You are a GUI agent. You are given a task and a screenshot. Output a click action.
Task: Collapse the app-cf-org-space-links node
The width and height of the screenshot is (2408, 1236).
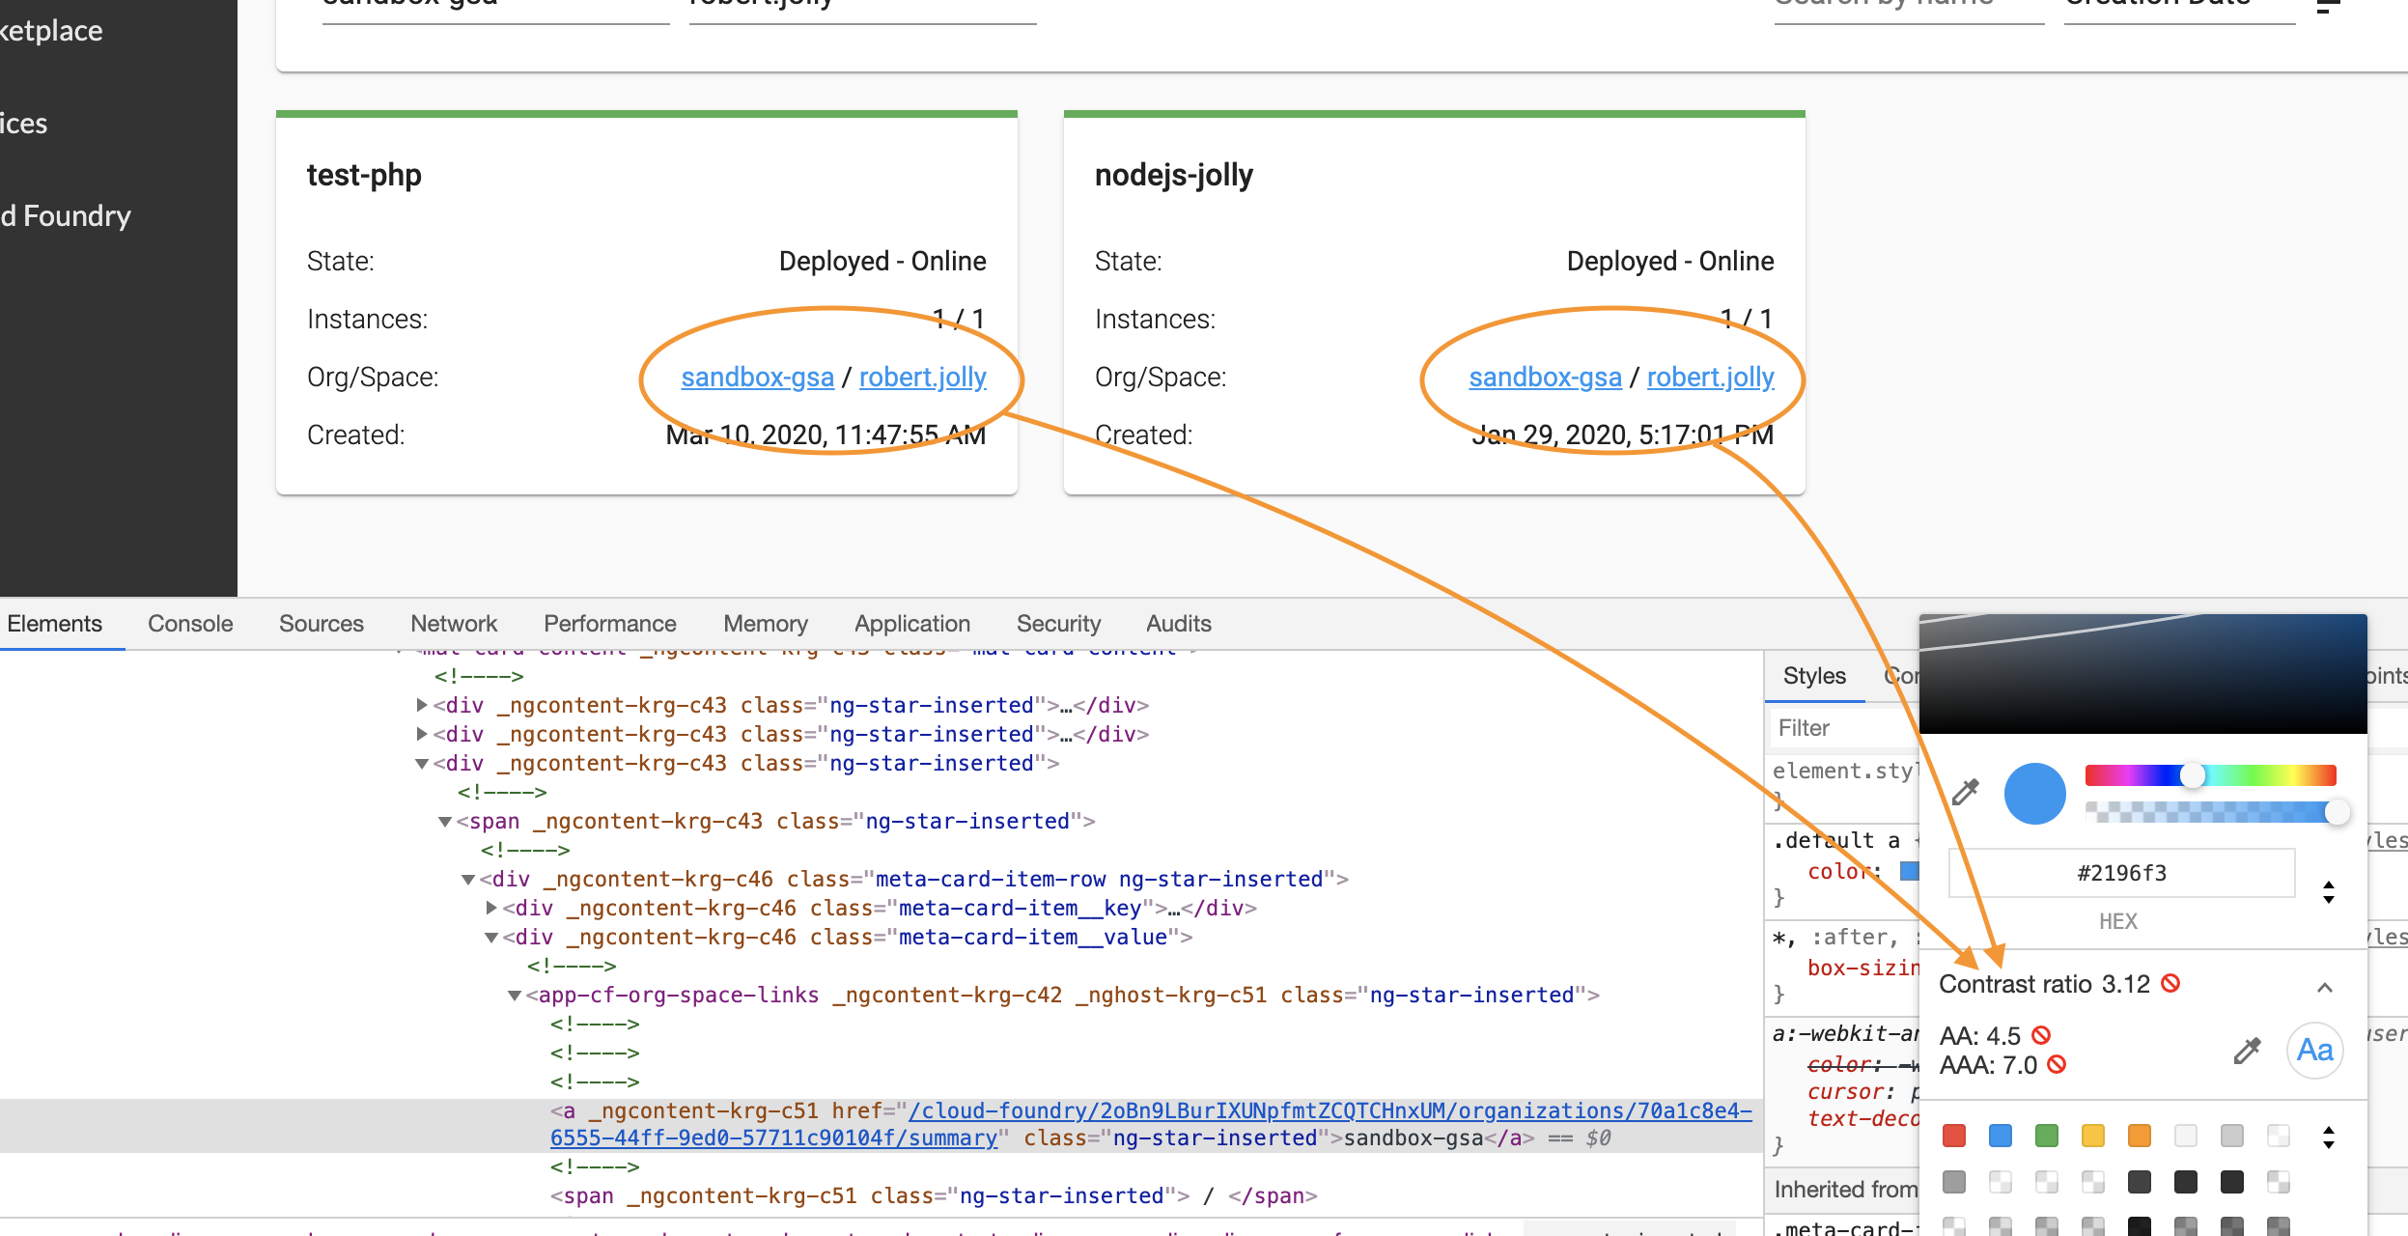coord(515,996)
